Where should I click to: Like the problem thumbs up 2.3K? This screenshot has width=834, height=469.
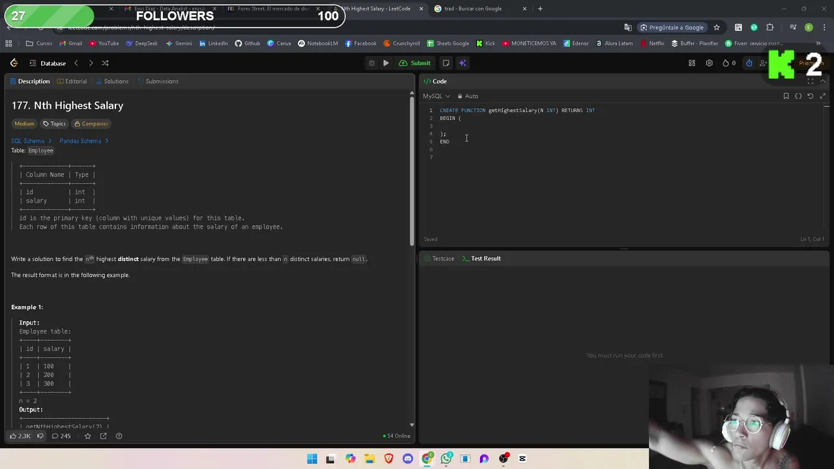coord(20,436)
